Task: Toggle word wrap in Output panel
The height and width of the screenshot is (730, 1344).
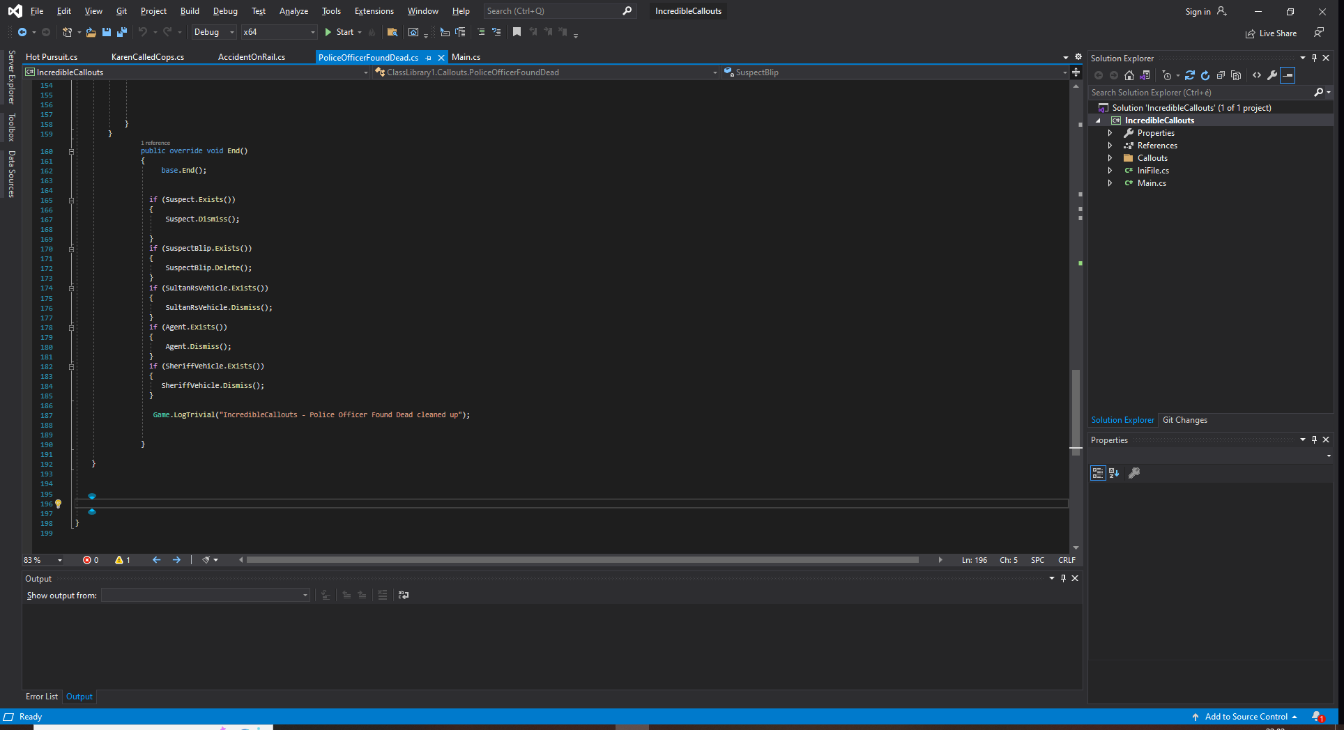Action: [404, 595]
